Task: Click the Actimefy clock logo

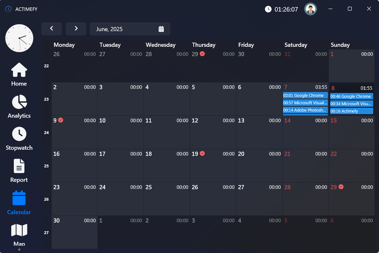Action: pos(19,38)
